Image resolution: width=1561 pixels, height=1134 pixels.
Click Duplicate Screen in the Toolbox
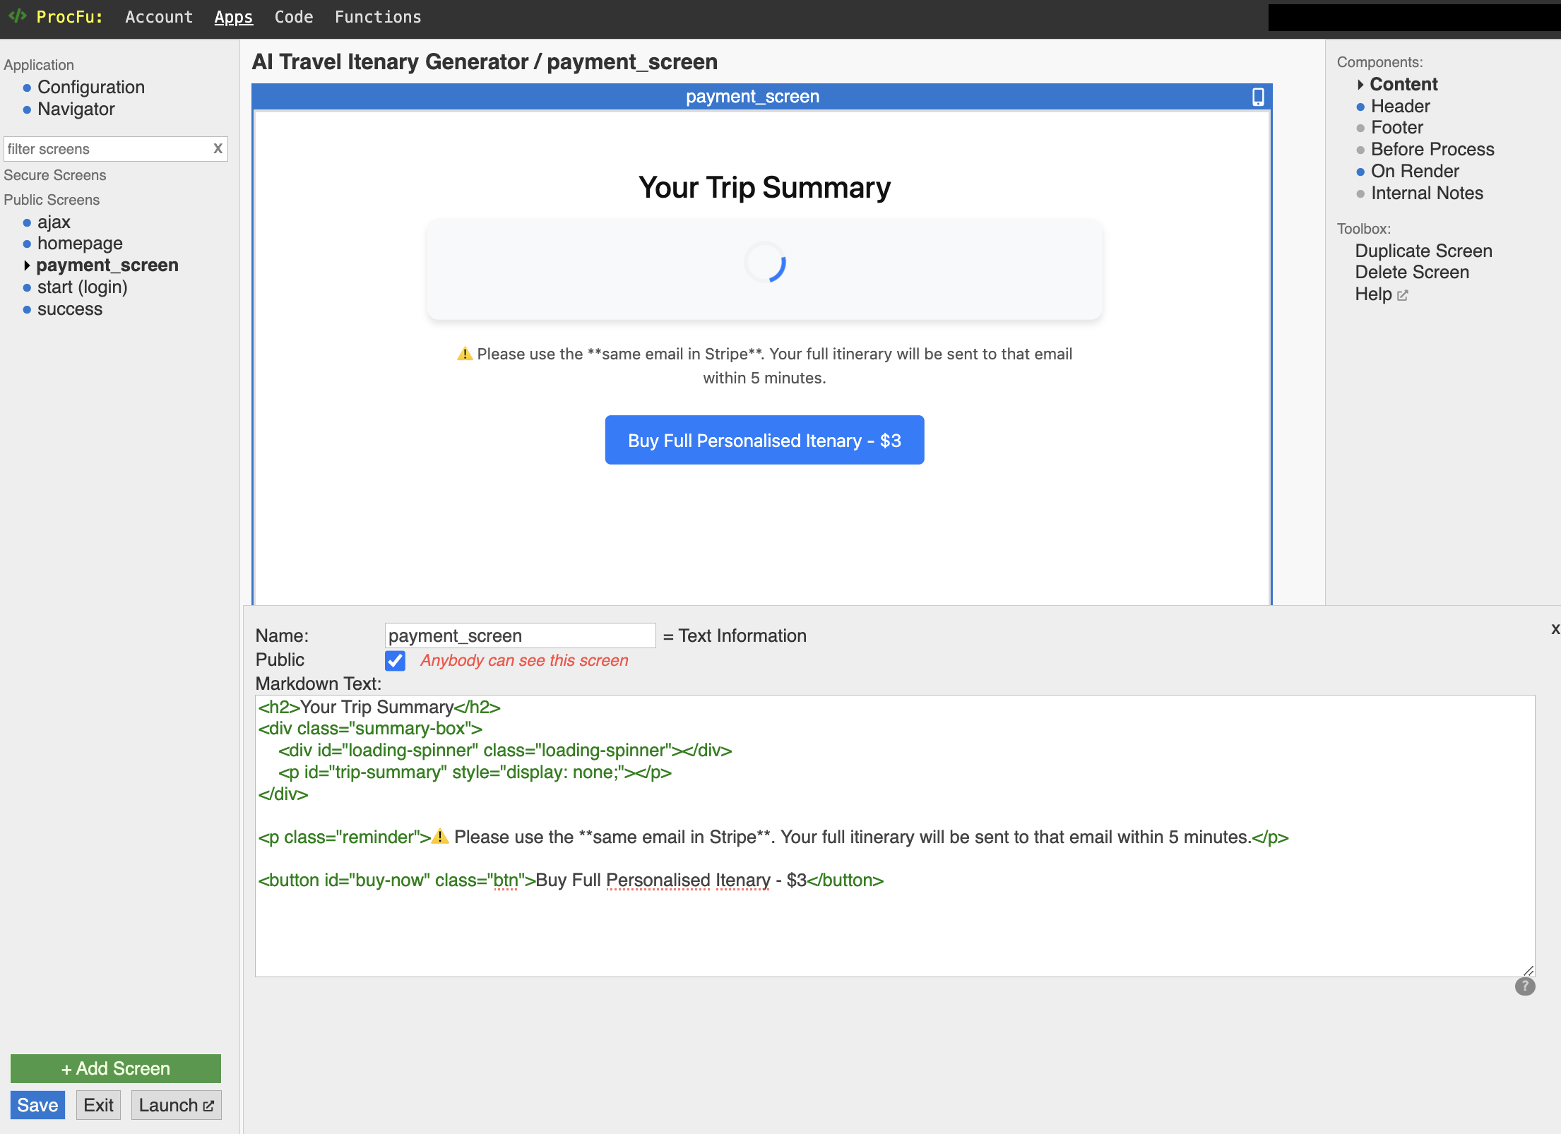pyautogui.click(x=1423, y=251)
